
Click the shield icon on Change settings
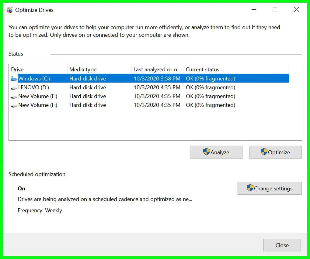250,188
